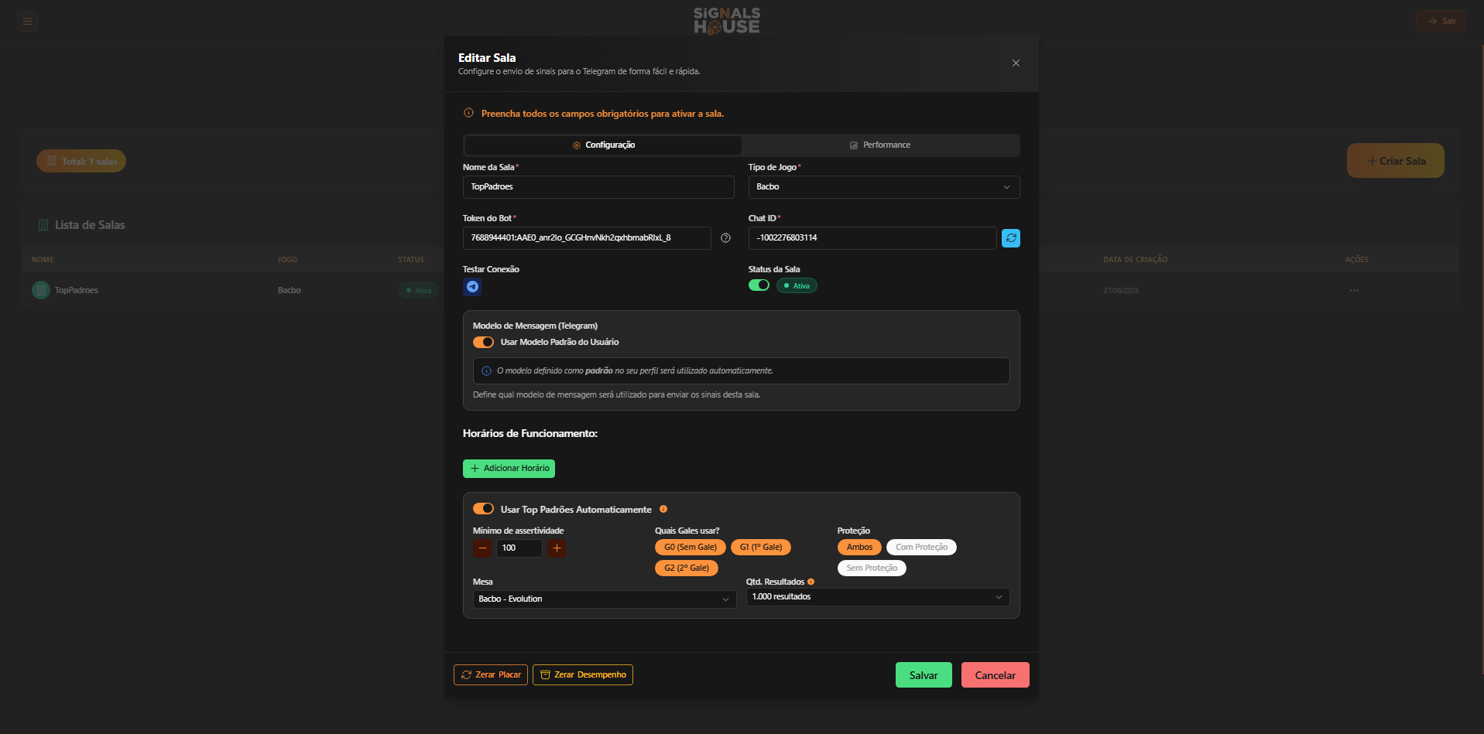Select the Configuração tab
The image size is (1484, 734).
[x=603, y=145]
